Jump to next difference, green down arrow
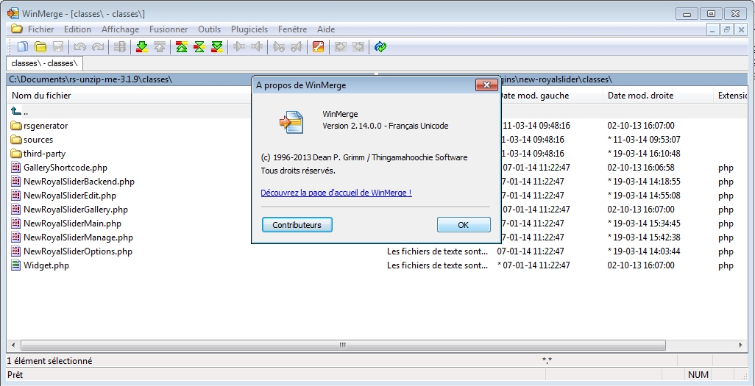The width and height of the screenshot is (755, 386). tap(142, 46)
